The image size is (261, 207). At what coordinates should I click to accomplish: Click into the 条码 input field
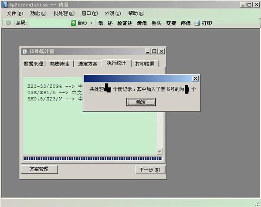(x=49, y=23)
